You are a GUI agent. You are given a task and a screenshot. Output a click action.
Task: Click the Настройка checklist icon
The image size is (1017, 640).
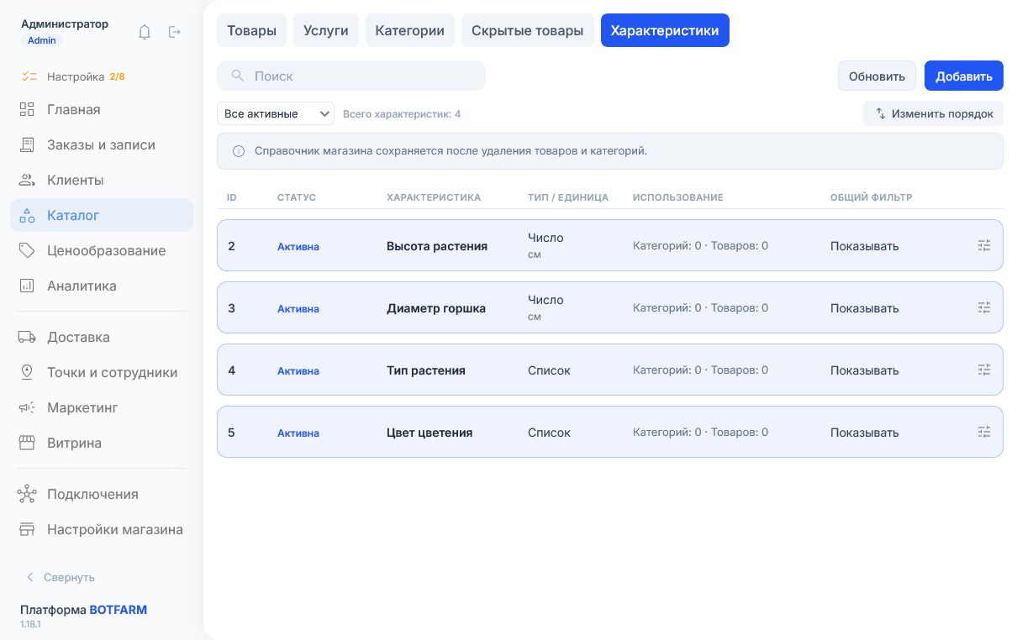point(29,76)
